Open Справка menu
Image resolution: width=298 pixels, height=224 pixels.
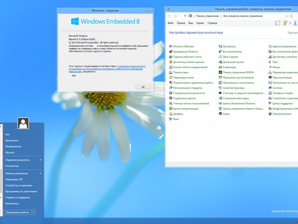click(212, 23)
